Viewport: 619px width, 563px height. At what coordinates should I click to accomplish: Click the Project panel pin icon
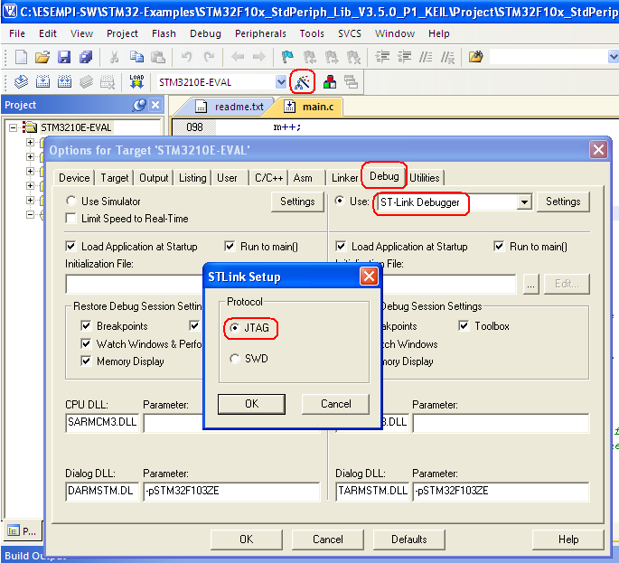coord(139,105)
